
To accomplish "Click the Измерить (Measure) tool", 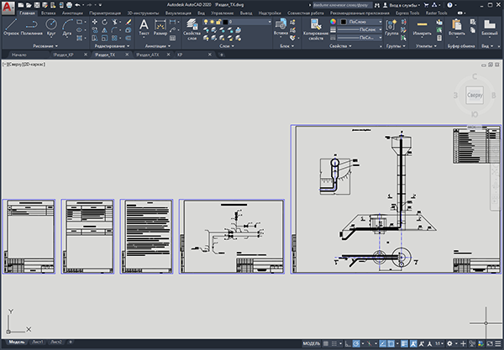I will (x=422, y=27).
